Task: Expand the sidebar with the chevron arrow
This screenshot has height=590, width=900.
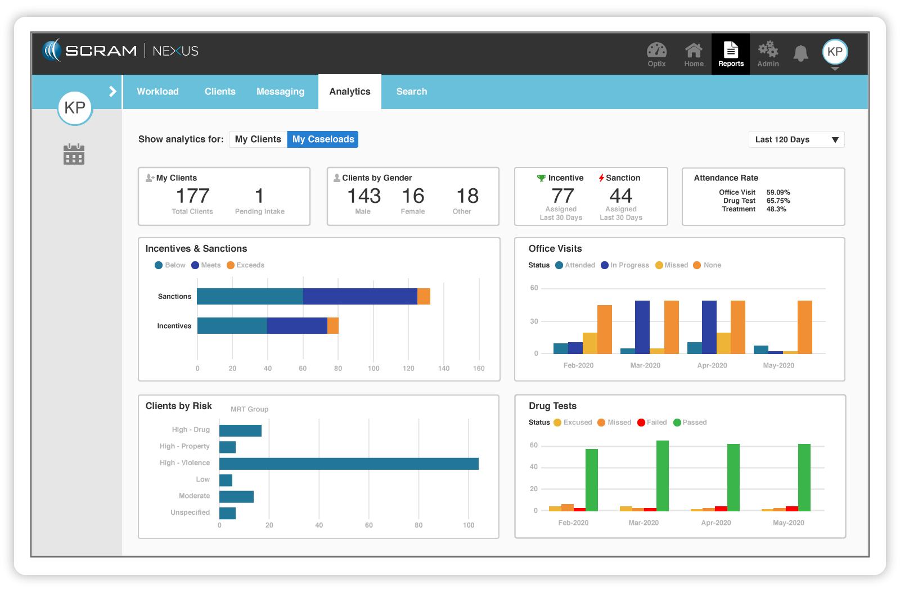Action: click(112, 91)
